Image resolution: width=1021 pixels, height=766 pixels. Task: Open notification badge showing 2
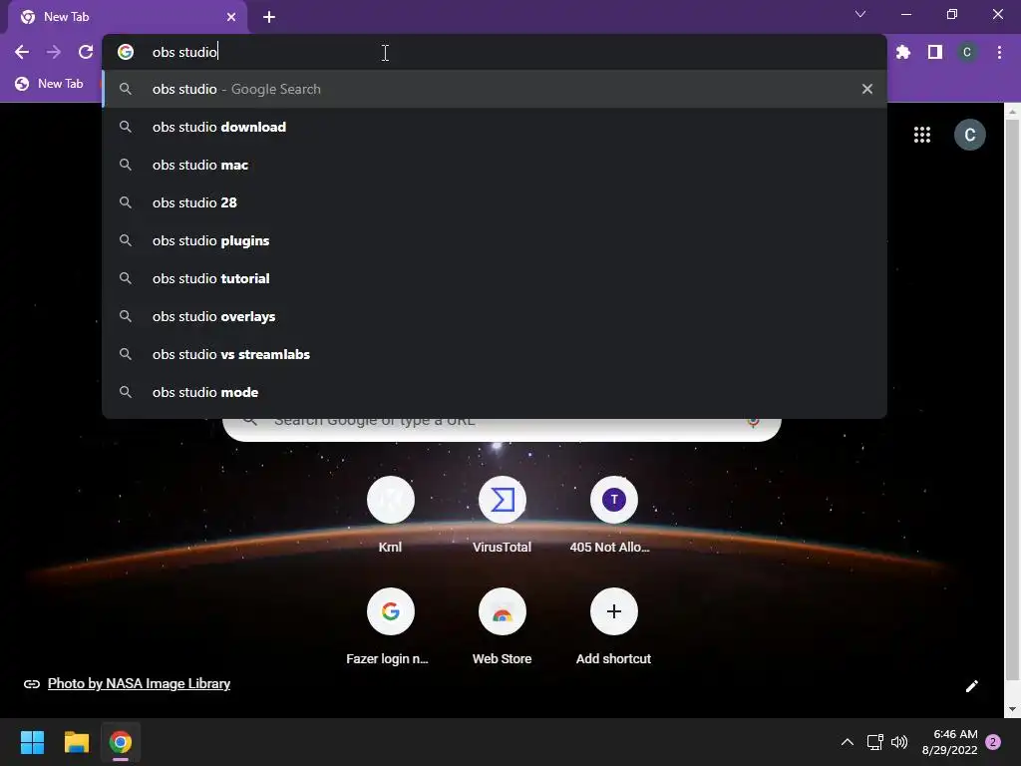pos(993,742)
